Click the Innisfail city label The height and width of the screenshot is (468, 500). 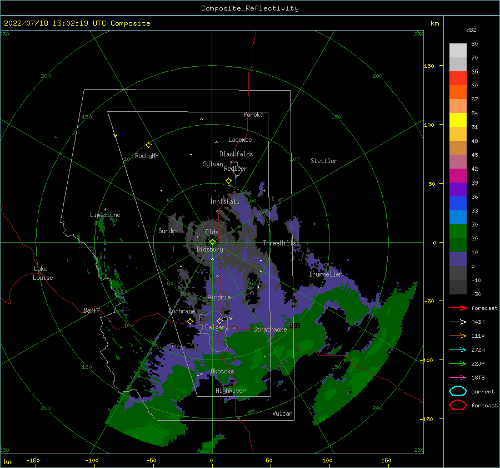224,201
